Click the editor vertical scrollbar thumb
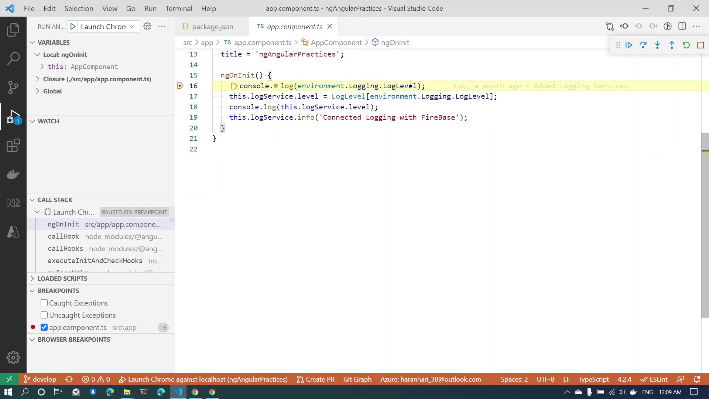 click(x=705, y=225)
